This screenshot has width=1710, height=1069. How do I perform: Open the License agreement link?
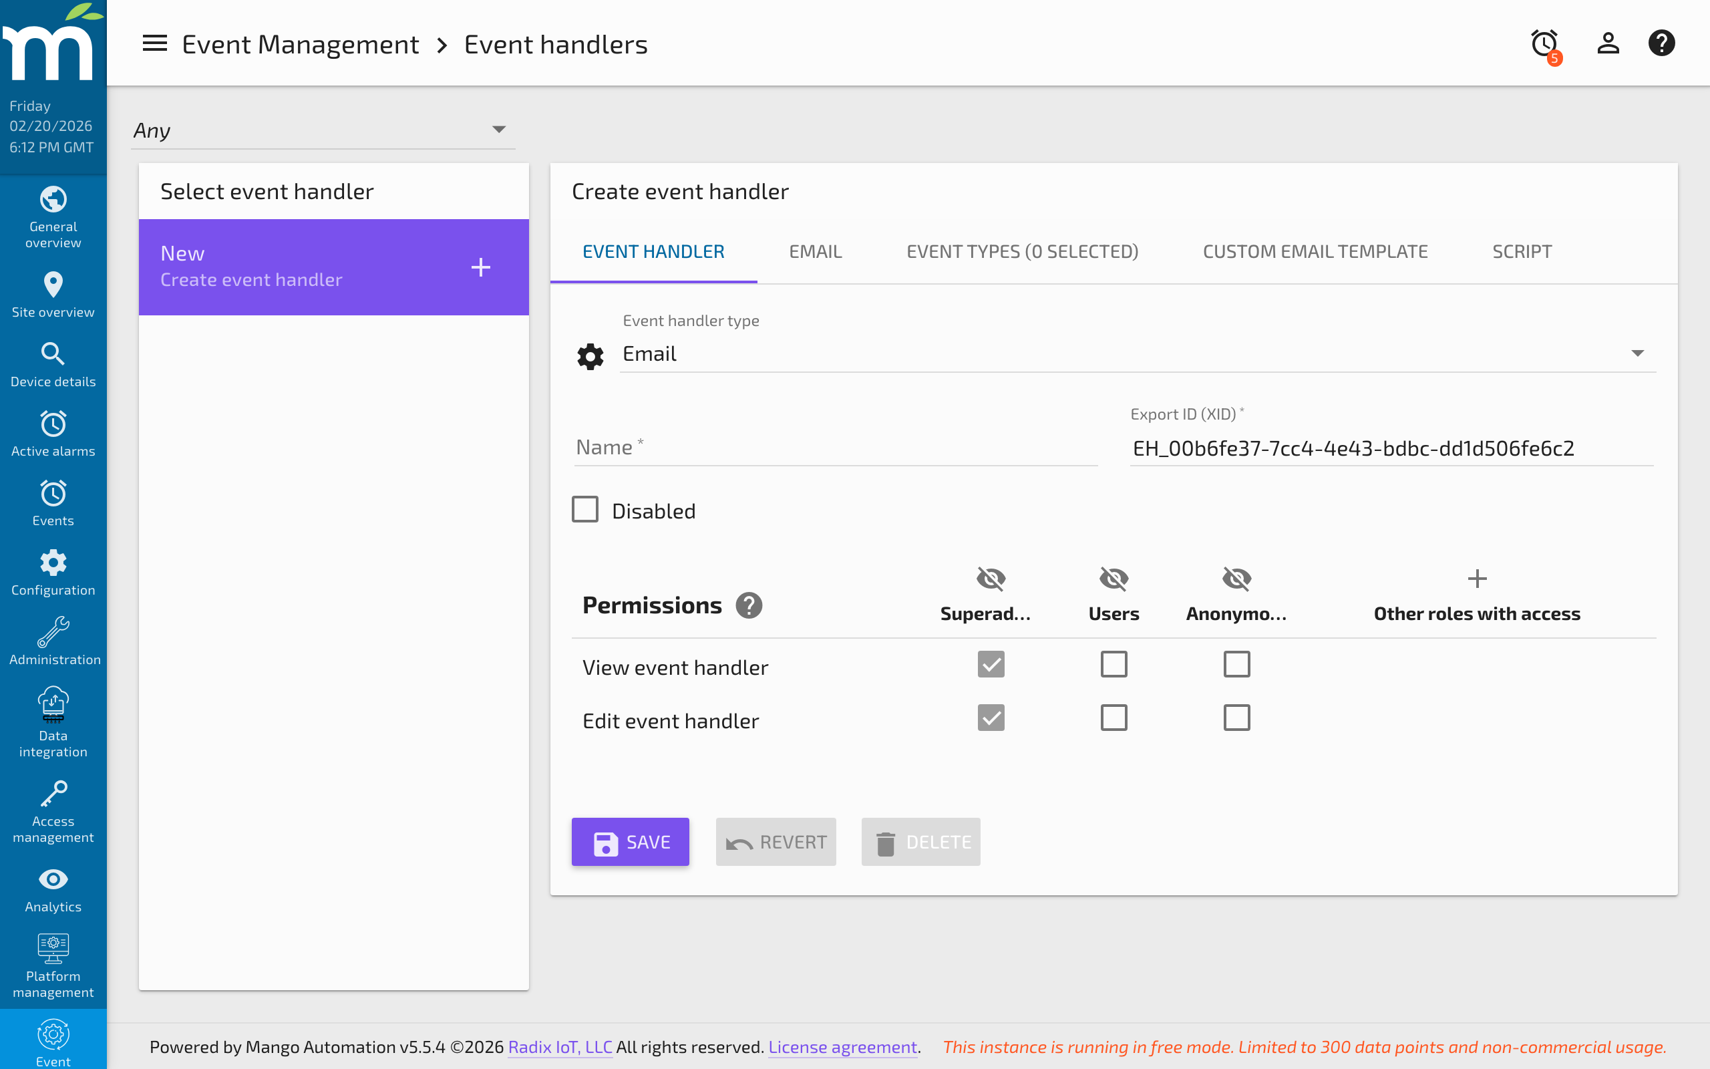(x=842, y=1047)
